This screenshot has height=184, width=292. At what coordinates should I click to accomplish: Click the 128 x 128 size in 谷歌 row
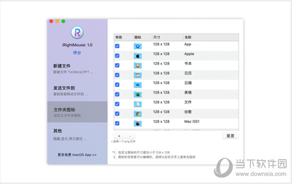point(161,112)
